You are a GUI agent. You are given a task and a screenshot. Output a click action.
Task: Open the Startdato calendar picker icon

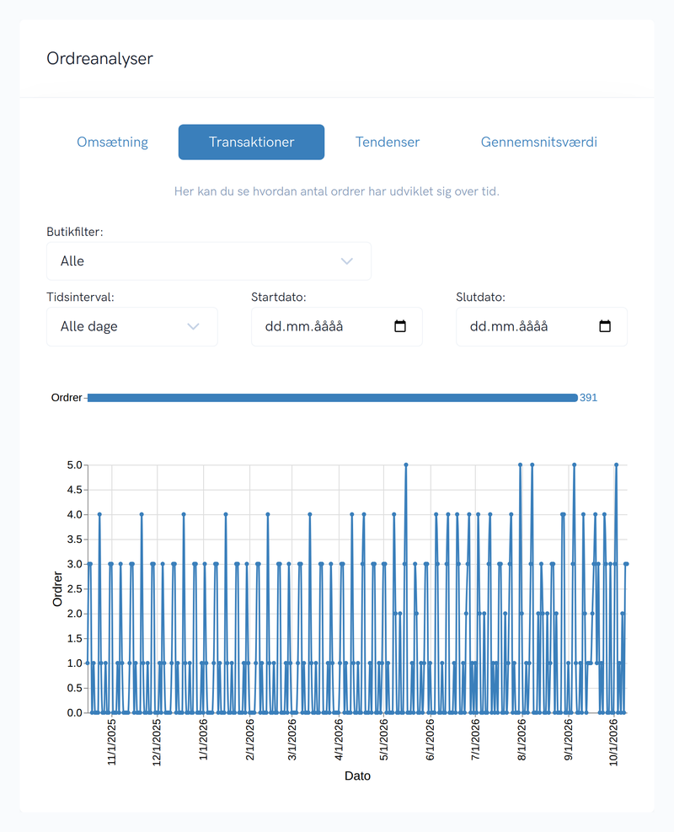tap(400, 326)
